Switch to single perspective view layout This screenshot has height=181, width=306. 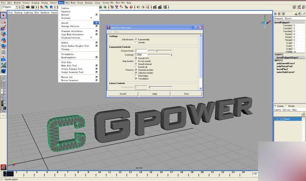coord(3,79)
